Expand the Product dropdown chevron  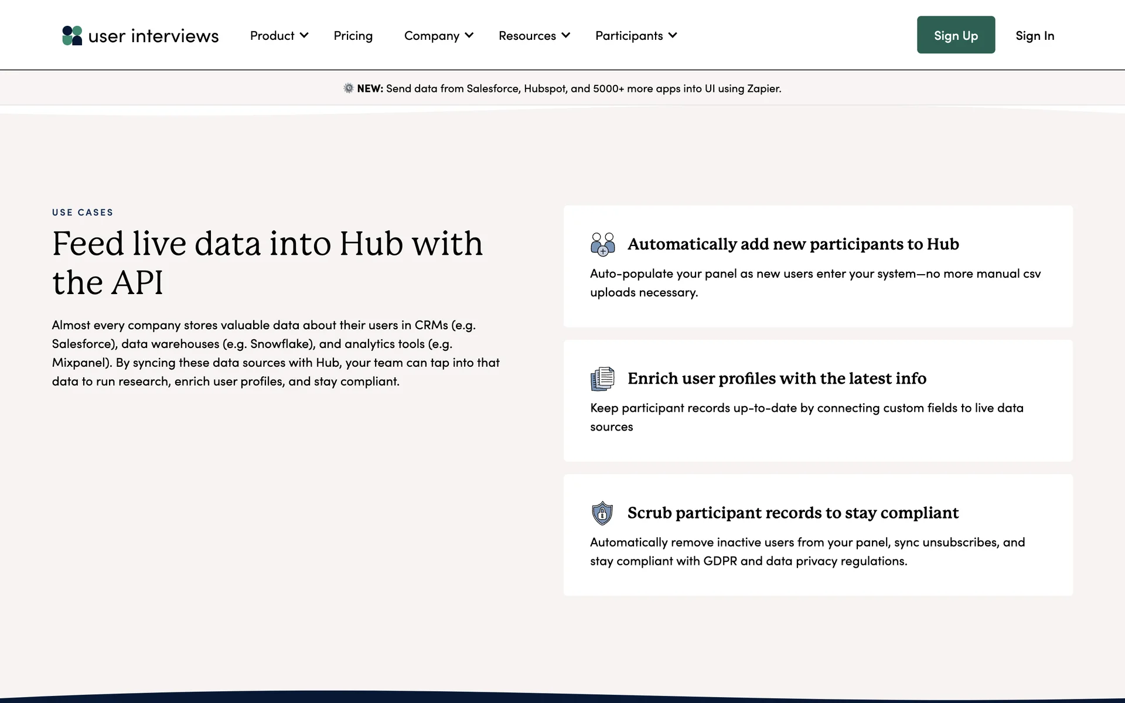pos(304,35)
